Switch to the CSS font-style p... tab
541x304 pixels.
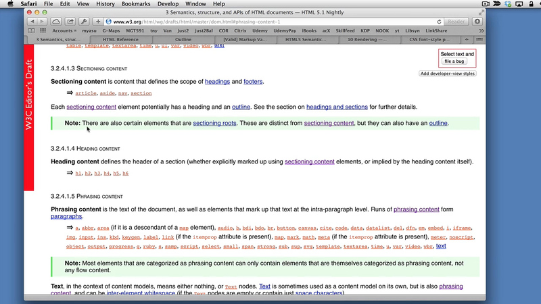[429, 39]
